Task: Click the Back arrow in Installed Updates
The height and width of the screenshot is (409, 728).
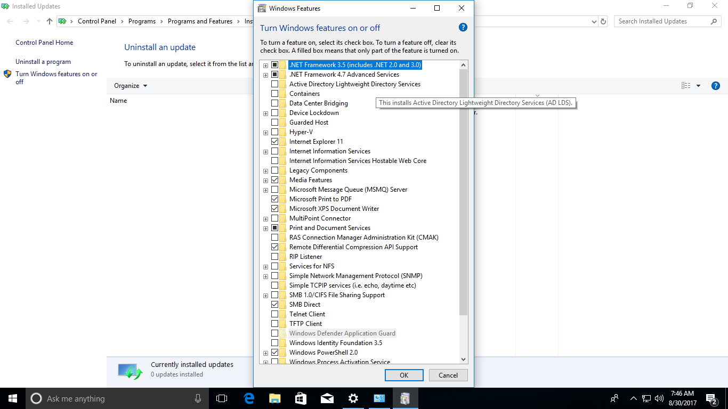Action: tap(11, 21)
